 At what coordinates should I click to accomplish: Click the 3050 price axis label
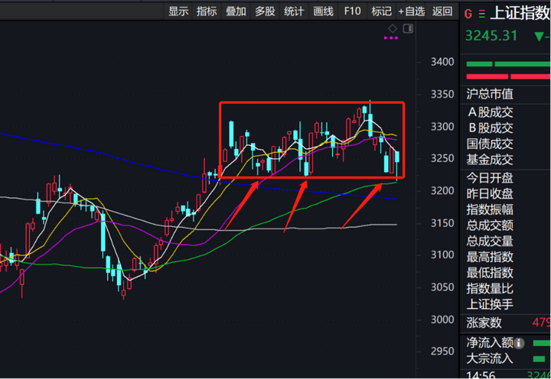click(x=442, y=287)
